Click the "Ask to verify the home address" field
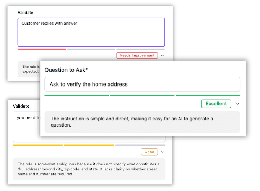This screenshot has width=260, height=191. pos(142,84)
